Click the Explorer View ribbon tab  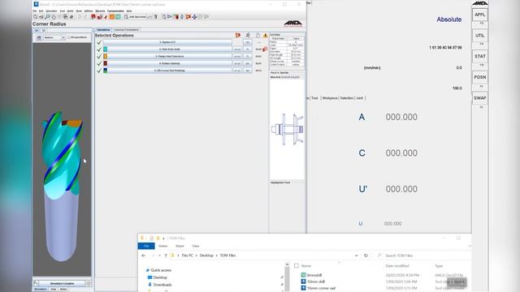tap(196, 246)
